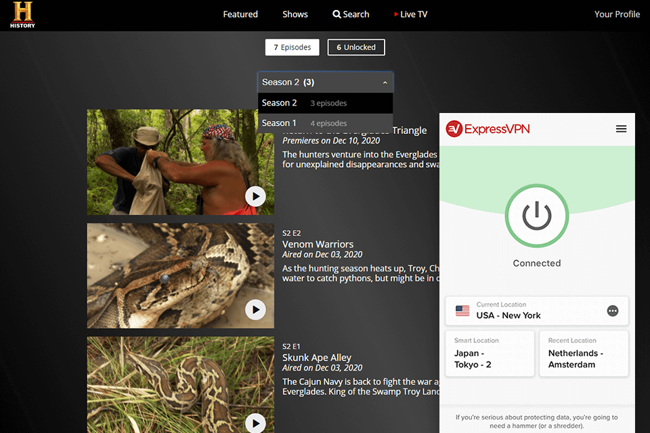Click the magnifier icon next to Search

pos(337,14)
